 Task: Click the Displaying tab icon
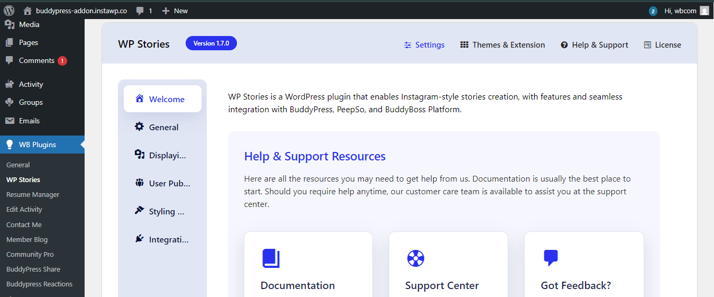[x=140, y=155]
